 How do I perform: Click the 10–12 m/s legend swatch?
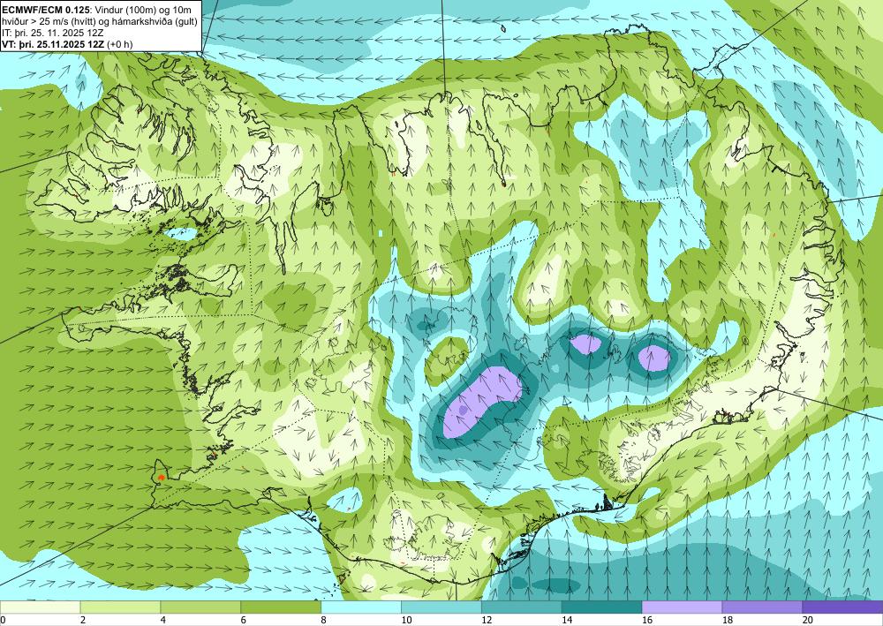click(x=441, y=607)
